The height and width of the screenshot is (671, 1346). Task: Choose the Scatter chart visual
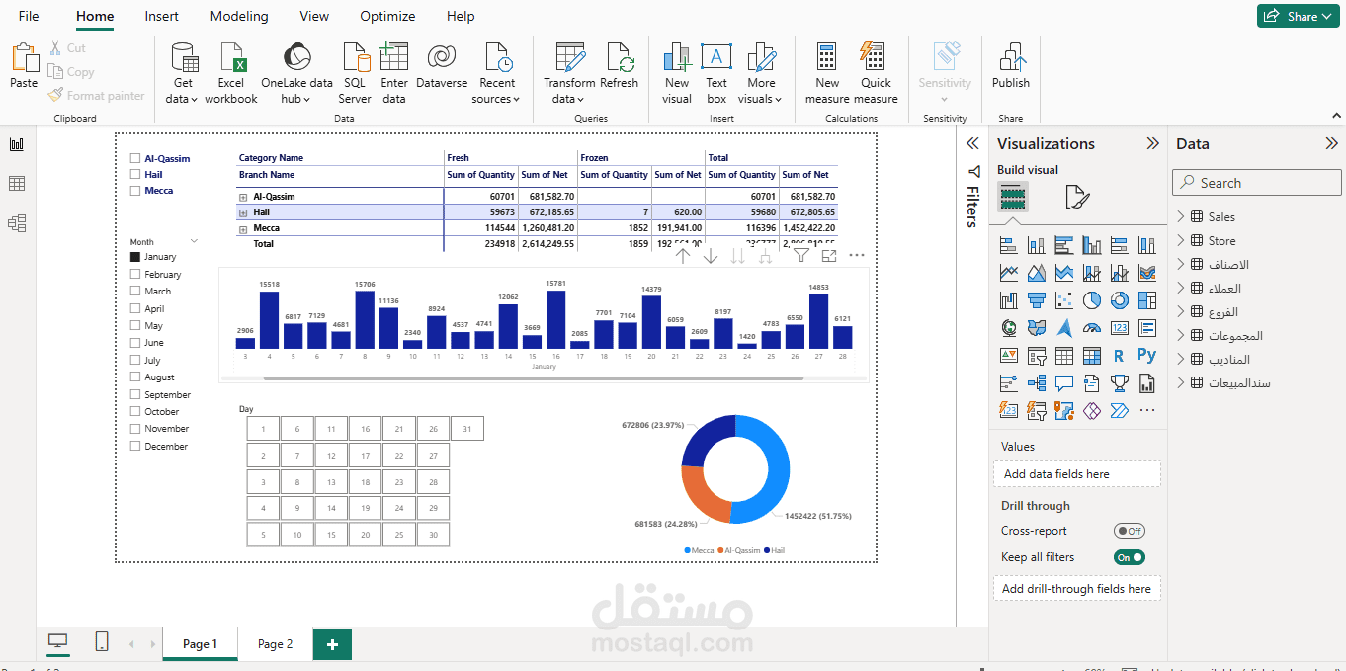click(x=1064, y=300)
